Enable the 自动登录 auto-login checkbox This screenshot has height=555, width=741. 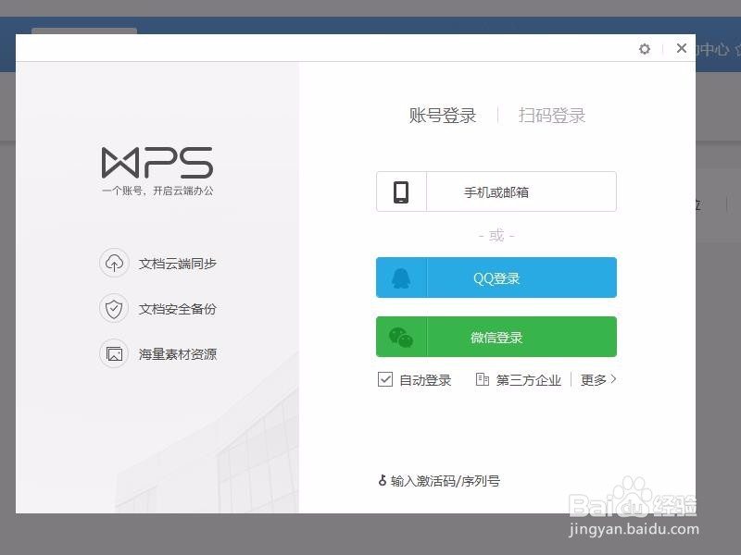point(386,379)
